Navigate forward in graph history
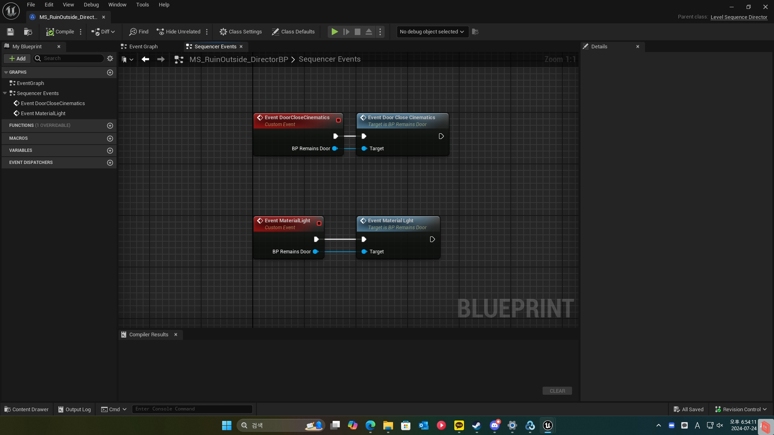The height and width of the screenshot is (435, 774). click(161, 59)
